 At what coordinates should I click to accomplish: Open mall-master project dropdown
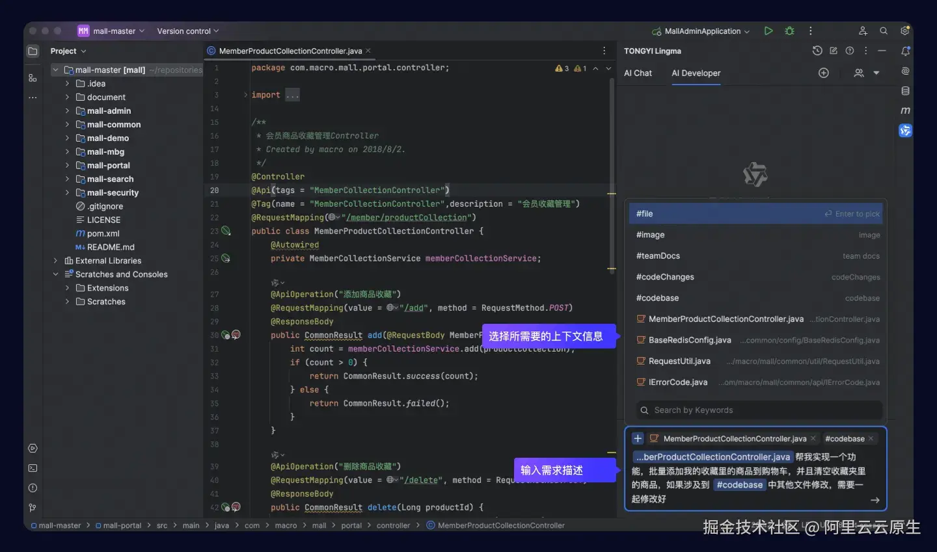pos(111,31)
